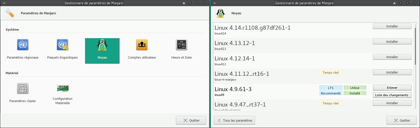Click the Recommandé tag

[x=331, y=93]
